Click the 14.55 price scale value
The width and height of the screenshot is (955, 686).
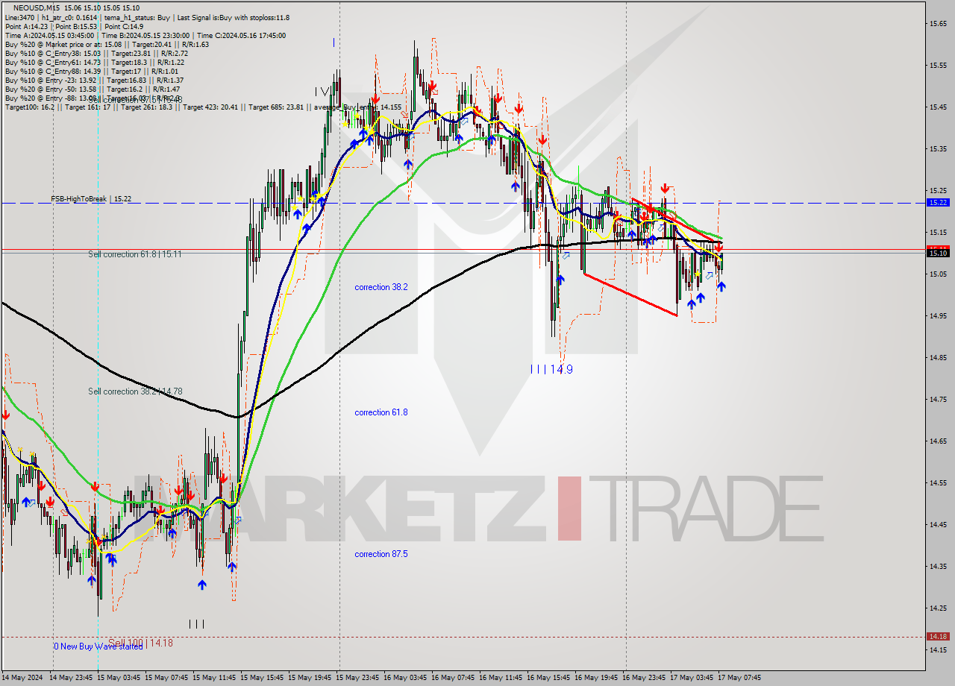point(938,482)
